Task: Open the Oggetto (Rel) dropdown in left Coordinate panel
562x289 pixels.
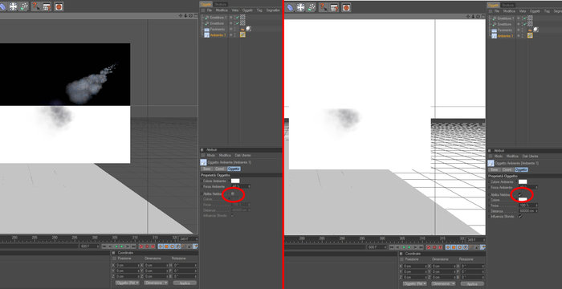Action: pyautogui.click(x=127, y=283)
